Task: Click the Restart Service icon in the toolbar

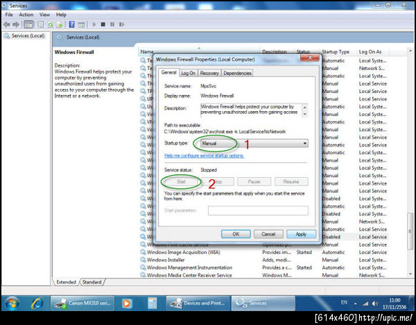Action: (x=121, y=24)
